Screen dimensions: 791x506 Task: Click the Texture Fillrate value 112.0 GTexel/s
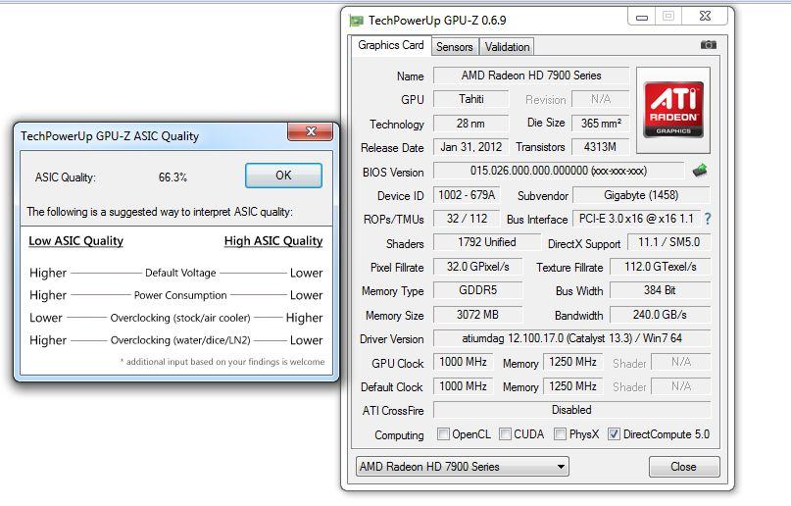click(661, 267)
